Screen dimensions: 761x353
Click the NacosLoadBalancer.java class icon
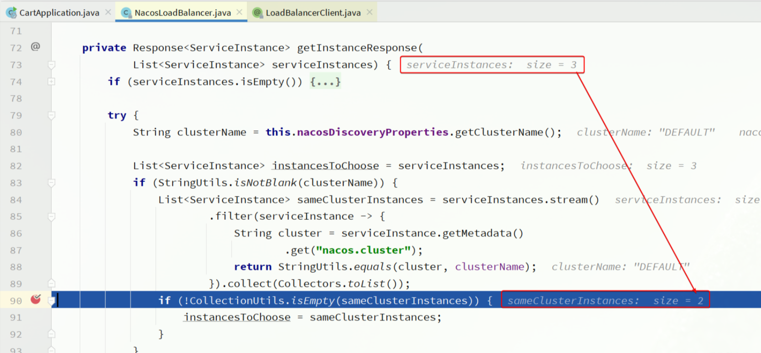(126, 13)
